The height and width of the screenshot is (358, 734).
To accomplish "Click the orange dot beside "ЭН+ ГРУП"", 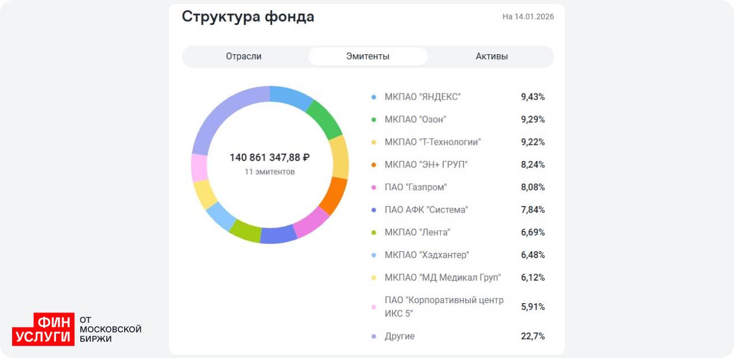I will point(373,165).
